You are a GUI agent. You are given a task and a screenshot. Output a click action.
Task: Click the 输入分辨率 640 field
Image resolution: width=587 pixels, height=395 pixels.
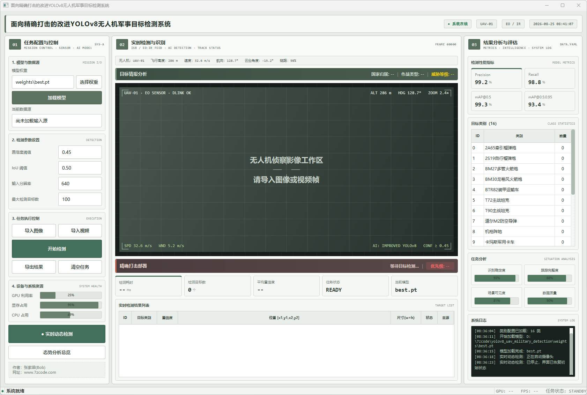[80, 184]
